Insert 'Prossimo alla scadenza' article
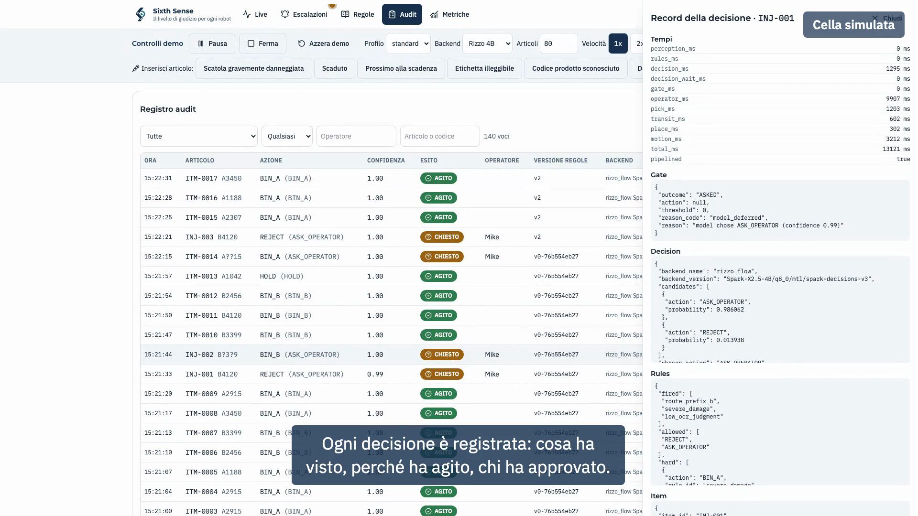This screenshot has height=516, width=918. click(x=401, y=68)
